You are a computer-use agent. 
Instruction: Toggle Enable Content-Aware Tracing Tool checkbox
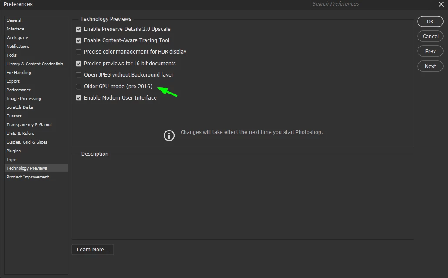pos(78,40)
